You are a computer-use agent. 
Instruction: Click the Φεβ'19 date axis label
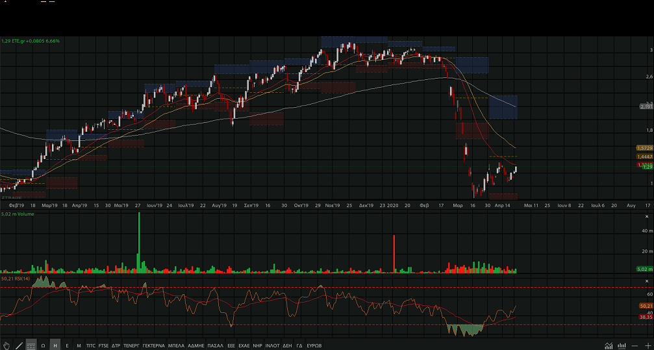coord(17,206)
